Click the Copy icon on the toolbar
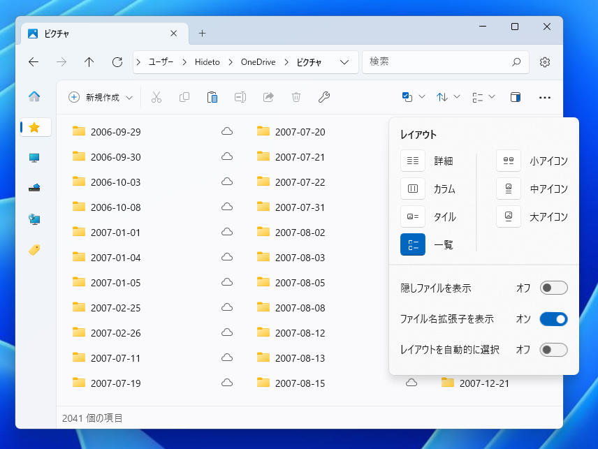 click(x=184, y=97)
